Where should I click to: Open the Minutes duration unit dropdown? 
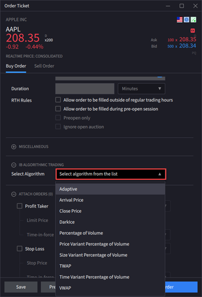[141, 89]
